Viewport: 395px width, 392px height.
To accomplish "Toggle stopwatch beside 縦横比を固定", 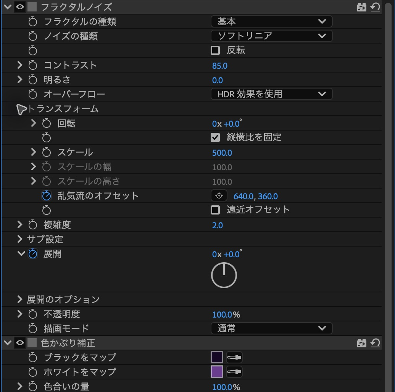I will [x=46, y=137].
